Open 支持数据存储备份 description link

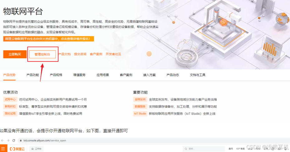[x=183, y=107]
